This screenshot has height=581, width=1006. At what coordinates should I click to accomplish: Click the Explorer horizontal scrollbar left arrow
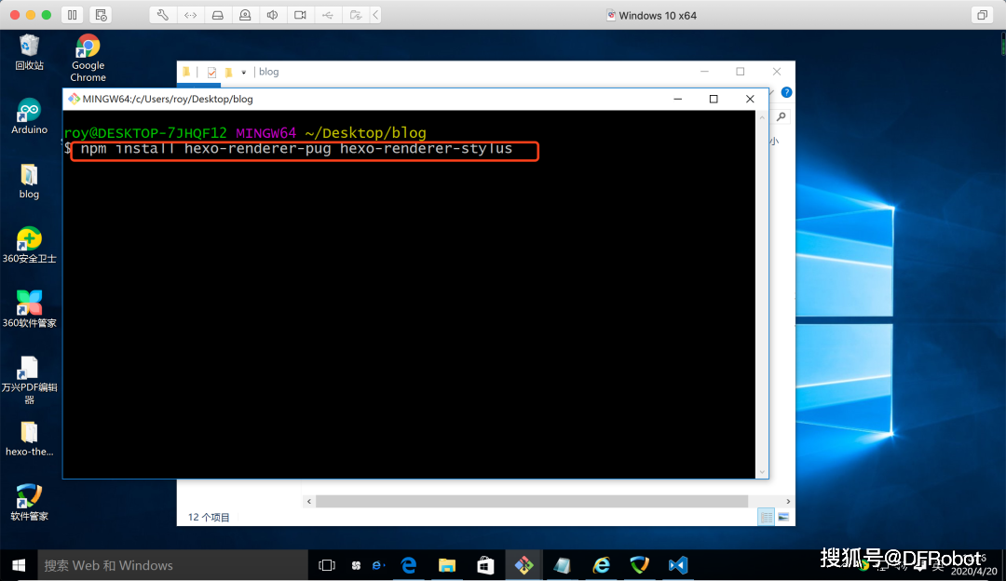click(x=309, y=502)
